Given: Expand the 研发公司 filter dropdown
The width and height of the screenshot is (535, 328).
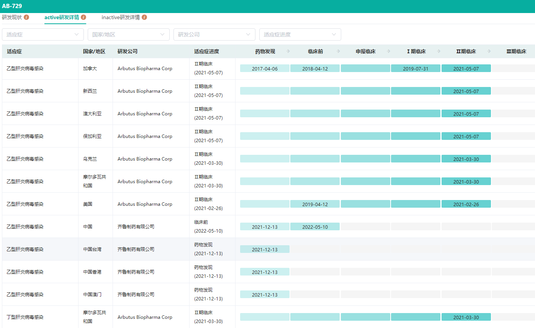Looking at the screenshot, I should 214,34.
